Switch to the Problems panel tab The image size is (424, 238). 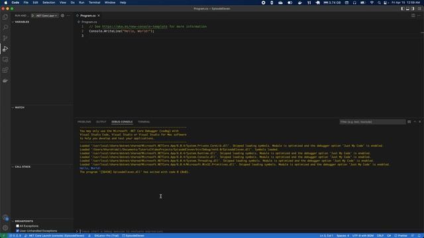[x=84, y=122]
